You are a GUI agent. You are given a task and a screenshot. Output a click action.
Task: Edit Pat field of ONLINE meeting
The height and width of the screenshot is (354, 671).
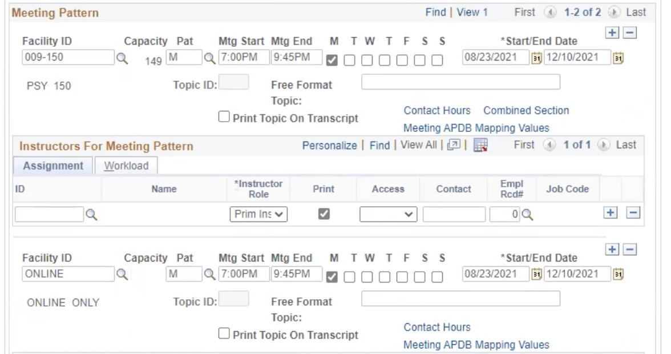[184, 274]
